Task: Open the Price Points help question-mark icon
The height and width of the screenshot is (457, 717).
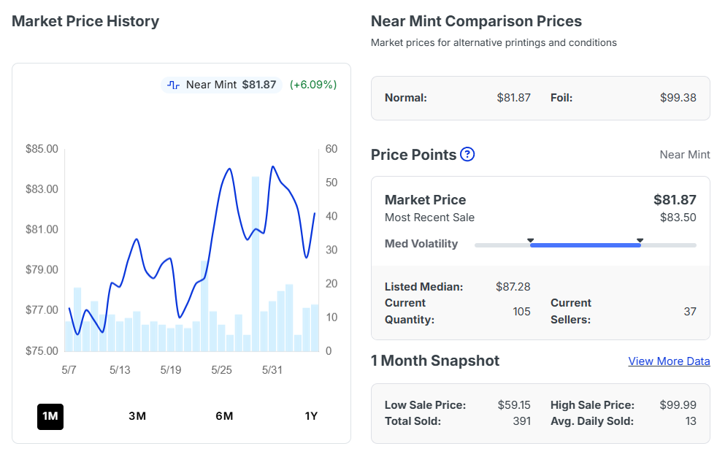Action: [x=467, y=155]
